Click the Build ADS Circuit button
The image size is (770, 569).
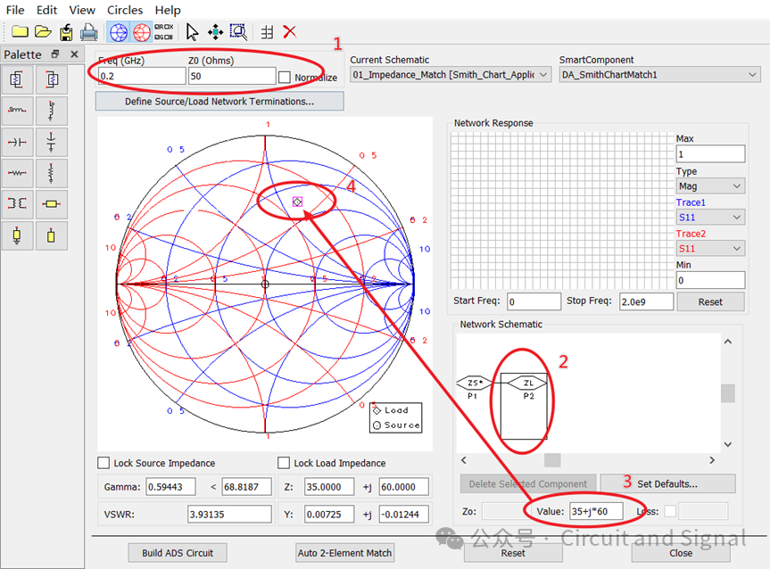tap(178, 553)
